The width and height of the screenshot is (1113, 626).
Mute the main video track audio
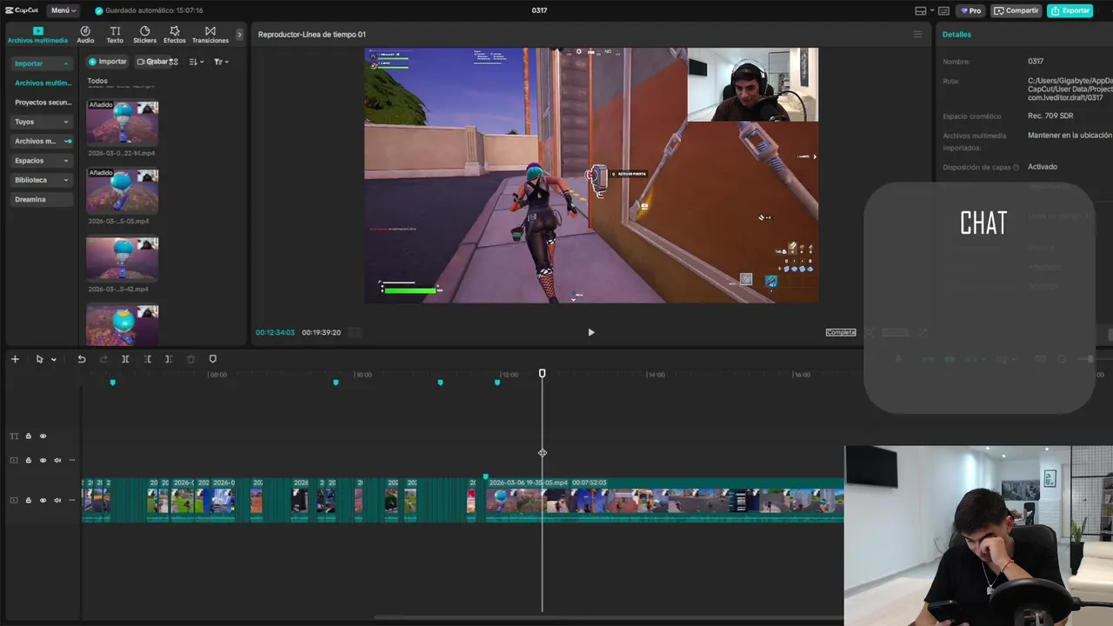[x=57, y=500]
